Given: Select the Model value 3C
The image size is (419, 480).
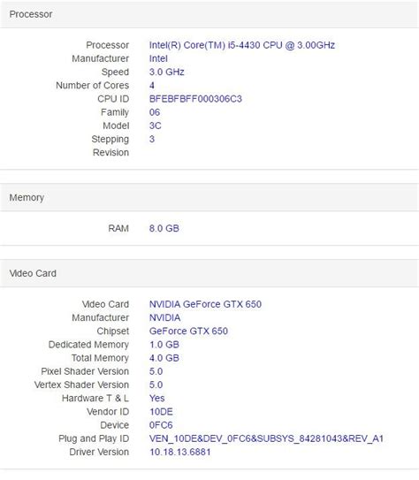Looking at the screenshot, I should (156, 126).
